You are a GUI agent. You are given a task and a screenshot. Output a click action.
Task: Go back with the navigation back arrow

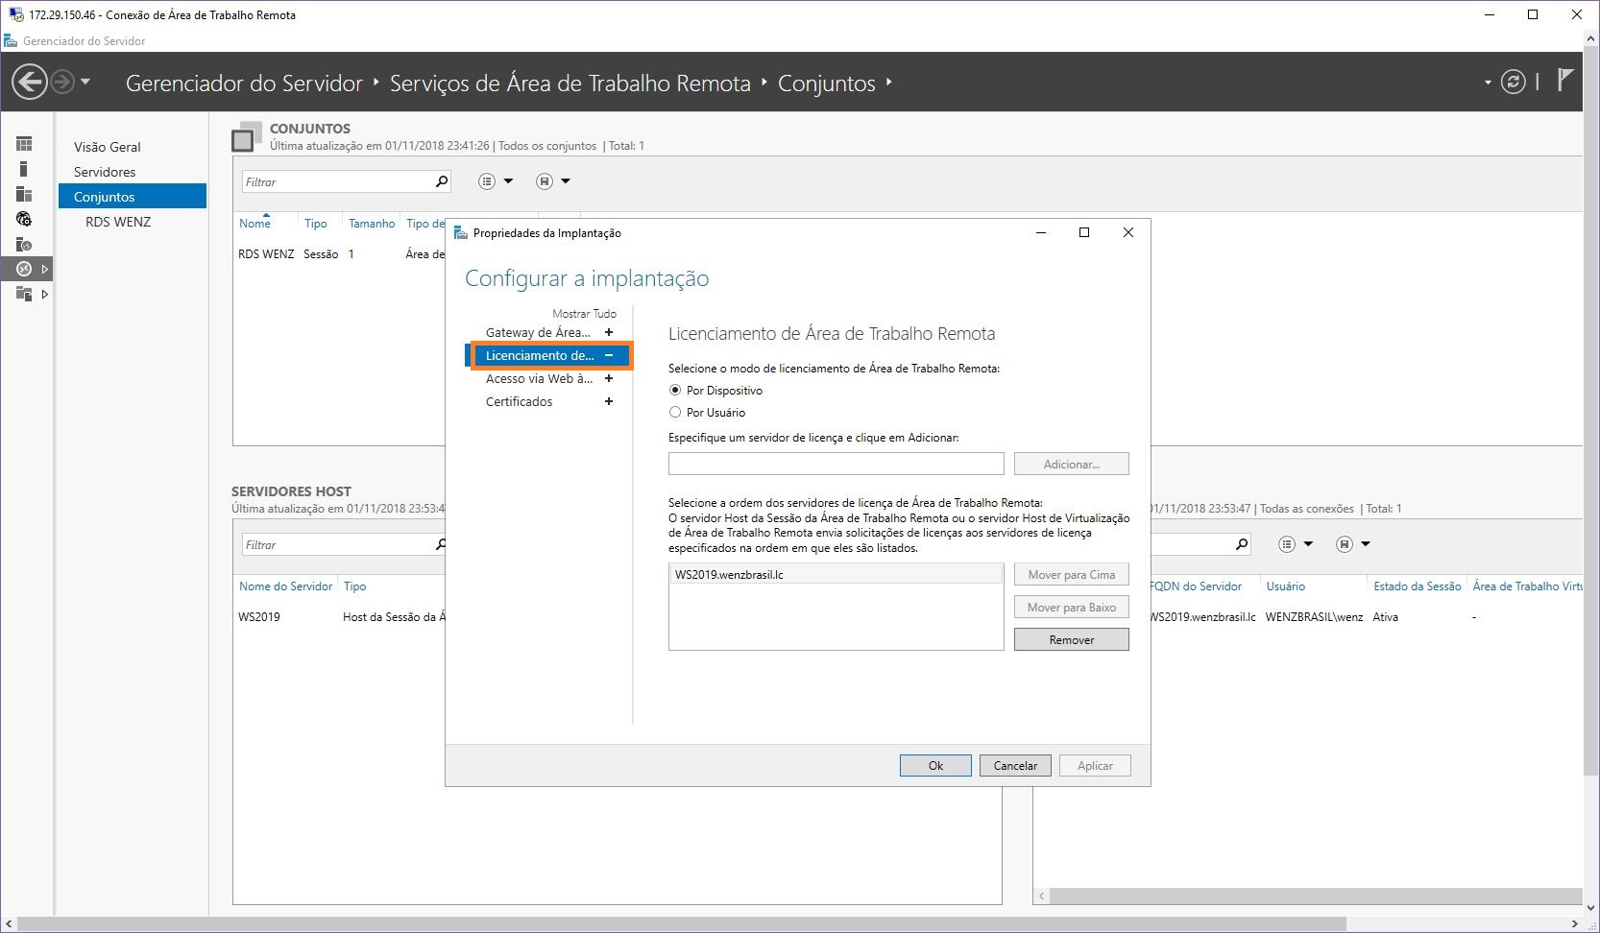[x=30, y=82]
